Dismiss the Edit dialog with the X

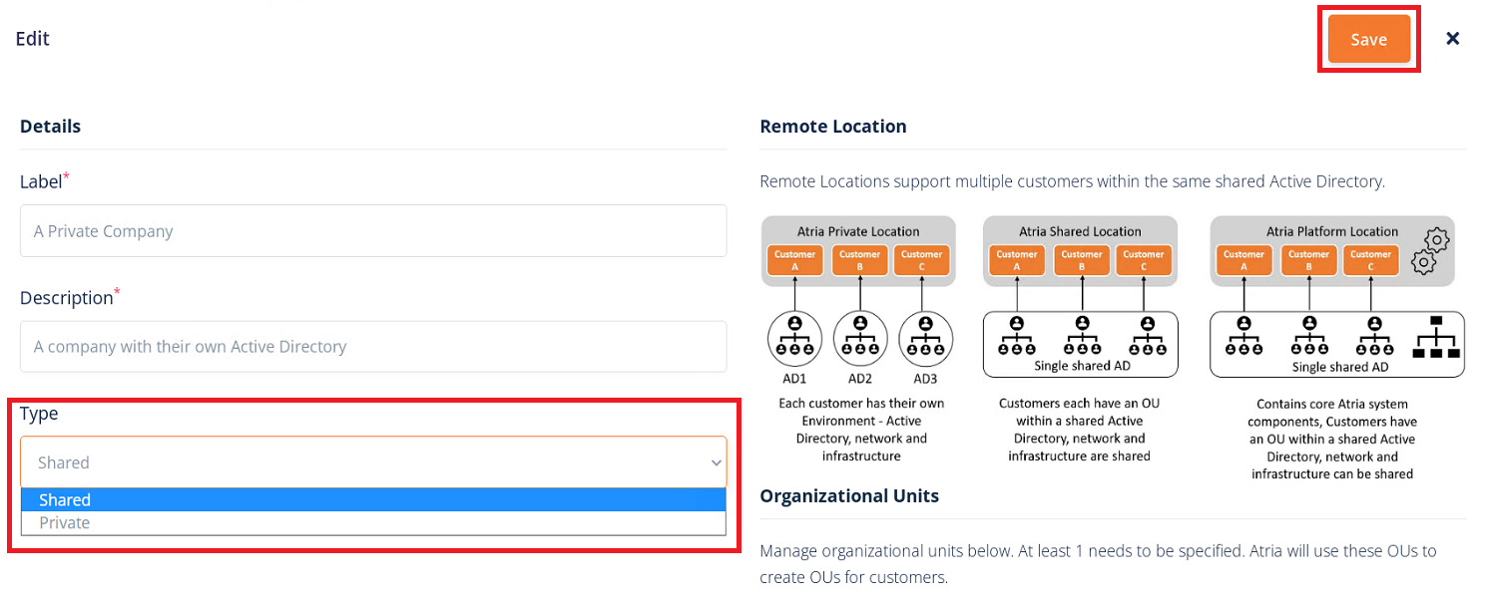pyautogui.click(x=1452, y=38)
